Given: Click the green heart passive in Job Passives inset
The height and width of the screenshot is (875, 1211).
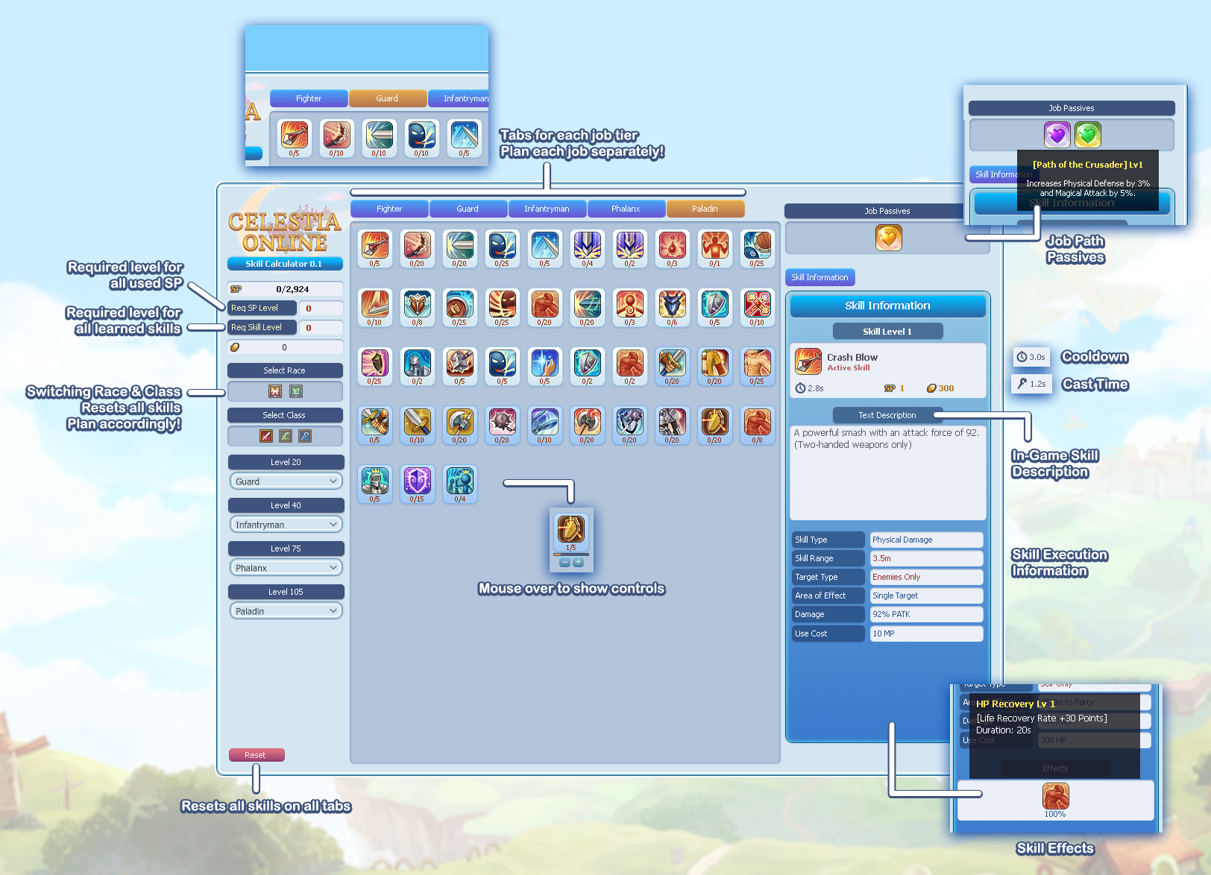Looking at the screenshot, I should tap(1087, 135).
